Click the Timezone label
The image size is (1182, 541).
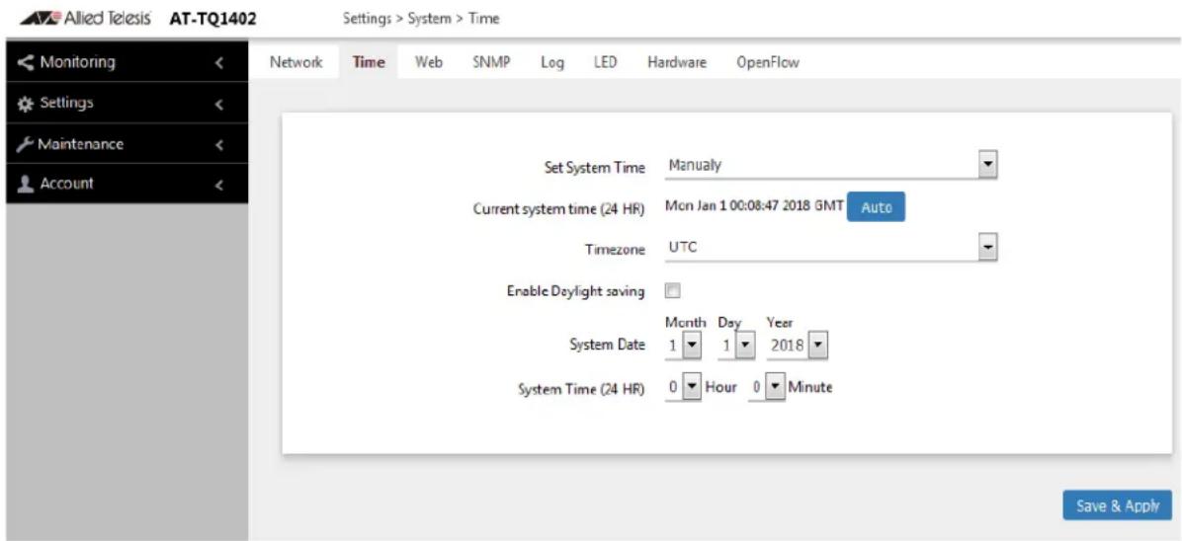(x=615, y=251)
